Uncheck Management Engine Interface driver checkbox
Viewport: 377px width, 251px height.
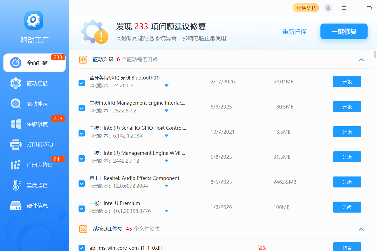click(x=82, y=108)
